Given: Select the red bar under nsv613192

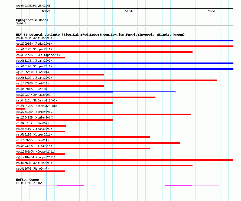Looking at the screenshot, I should coord(104,52).
